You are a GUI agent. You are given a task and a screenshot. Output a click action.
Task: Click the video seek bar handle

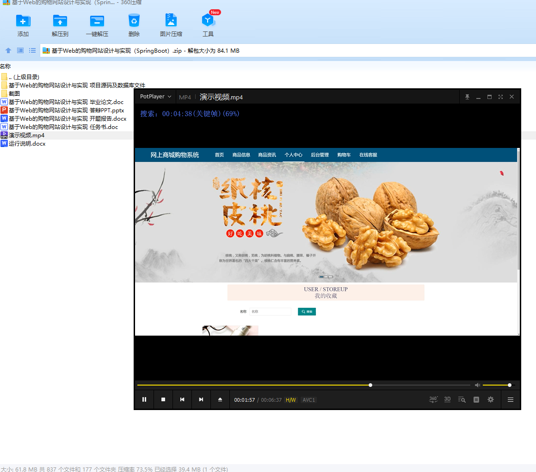pos(370,385)
